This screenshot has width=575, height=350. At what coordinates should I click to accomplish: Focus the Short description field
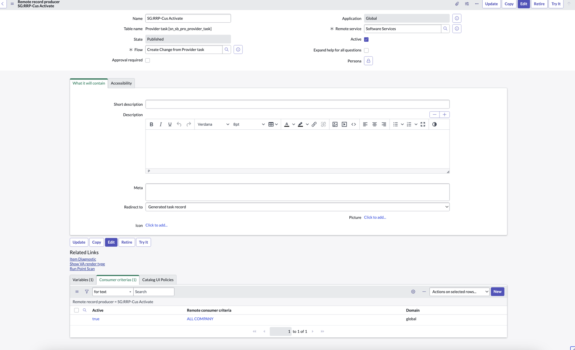(298, 105)
